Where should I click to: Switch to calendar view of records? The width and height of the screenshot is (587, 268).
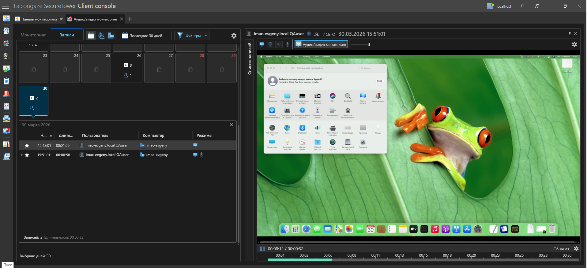click(x=91, y=35)
